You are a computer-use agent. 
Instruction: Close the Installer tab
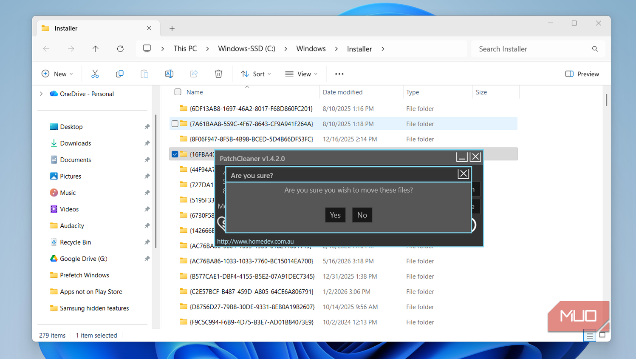click(x=149, y=28)
